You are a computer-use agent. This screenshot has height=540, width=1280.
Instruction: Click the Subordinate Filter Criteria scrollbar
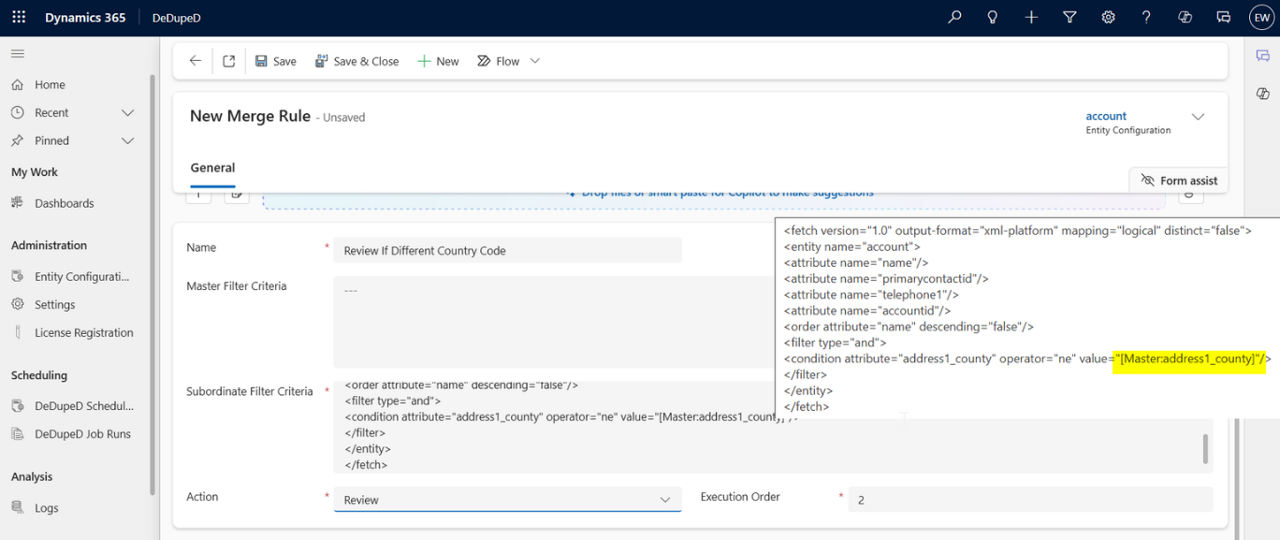click(x=1205, y=448)
